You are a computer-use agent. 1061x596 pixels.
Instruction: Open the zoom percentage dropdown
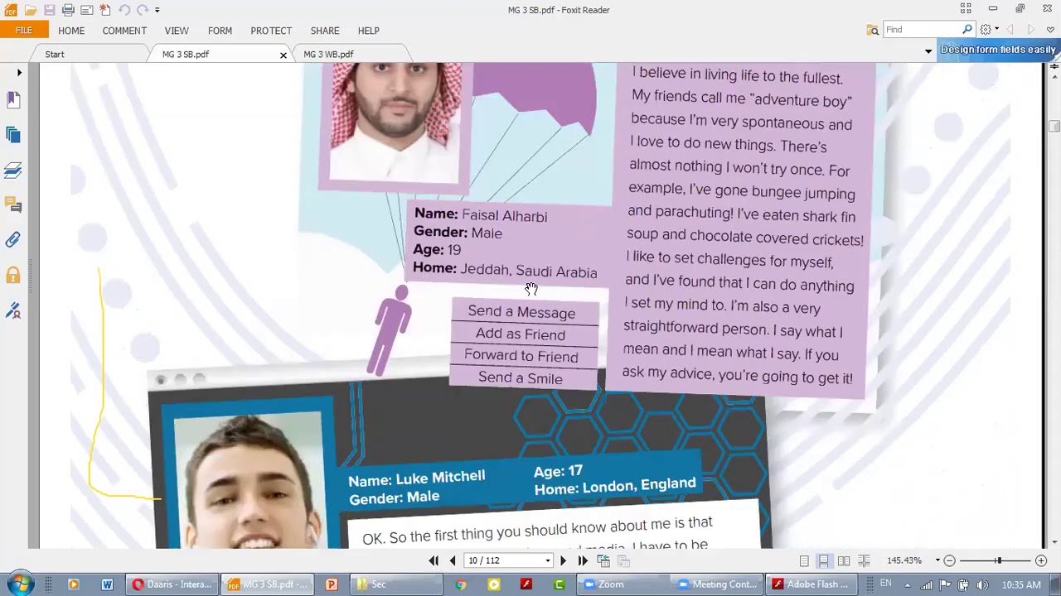tap(937, 560)
